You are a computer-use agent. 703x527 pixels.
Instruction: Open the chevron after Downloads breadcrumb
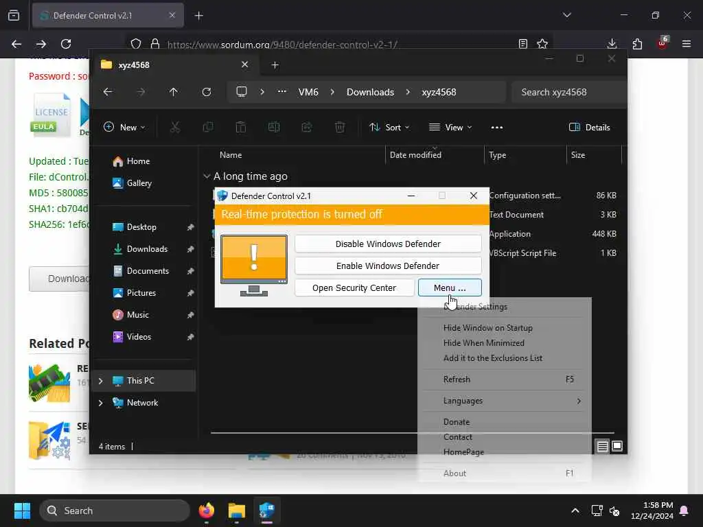(x=408, y=92)
